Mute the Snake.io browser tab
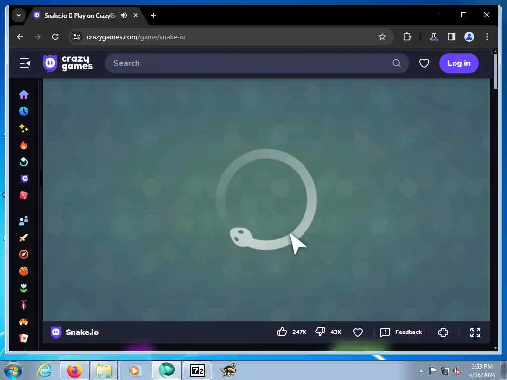This screenshot has height=380, width=507. (124, 15)
